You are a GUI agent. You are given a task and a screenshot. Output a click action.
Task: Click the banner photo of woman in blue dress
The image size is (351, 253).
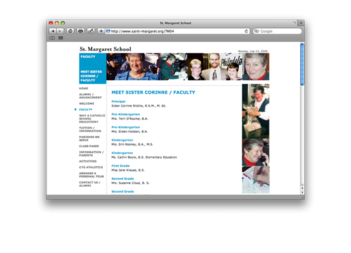tap(134, 66)
